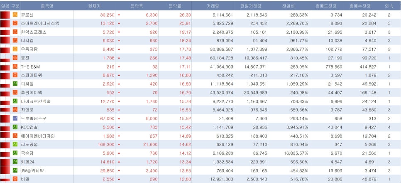This screenshot has height=183, width=401.
Task: Click the current price 169,300 of 리노공업
Action: click(106, 145)
